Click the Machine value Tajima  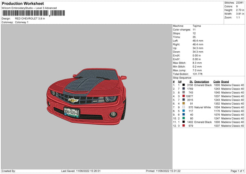point(196,26)
